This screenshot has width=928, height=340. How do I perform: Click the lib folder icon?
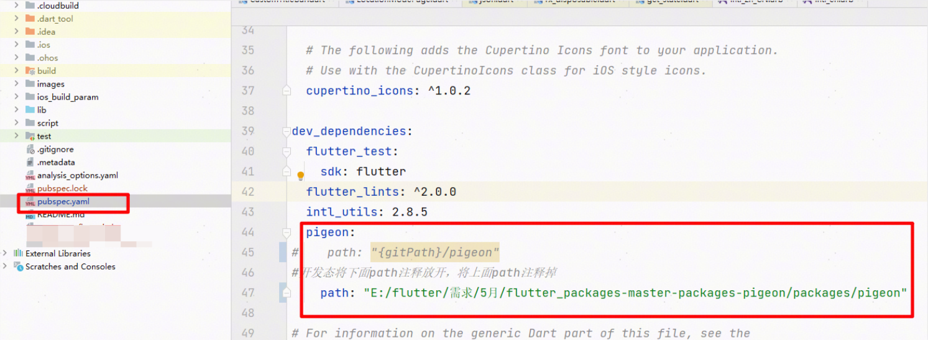click(30, 110)
